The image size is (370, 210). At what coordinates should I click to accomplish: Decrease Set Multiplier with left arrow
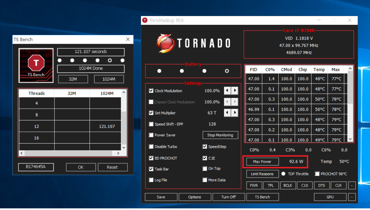click(x=227, y=113)
